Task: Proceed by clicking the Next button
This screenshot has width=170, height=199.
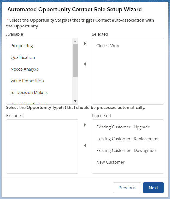Action: (x=153, y=188)
